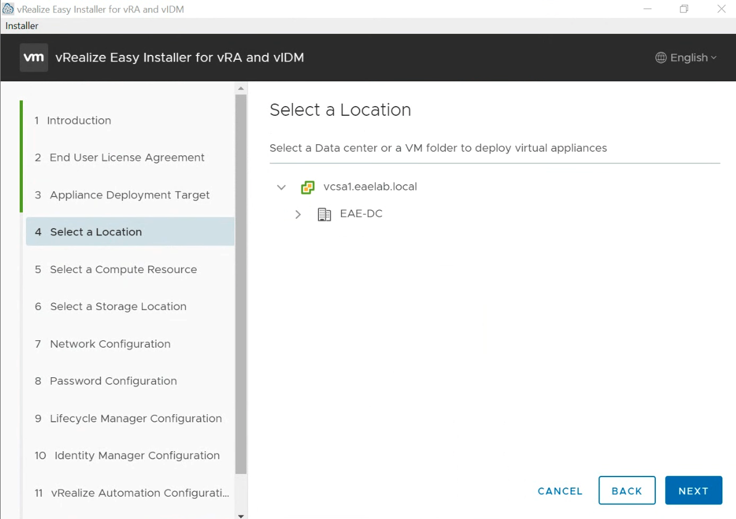Viewport: 736px width, 519px height.
Task: Click the sidebar scrollbar down arrow
Action: (241, 514)
